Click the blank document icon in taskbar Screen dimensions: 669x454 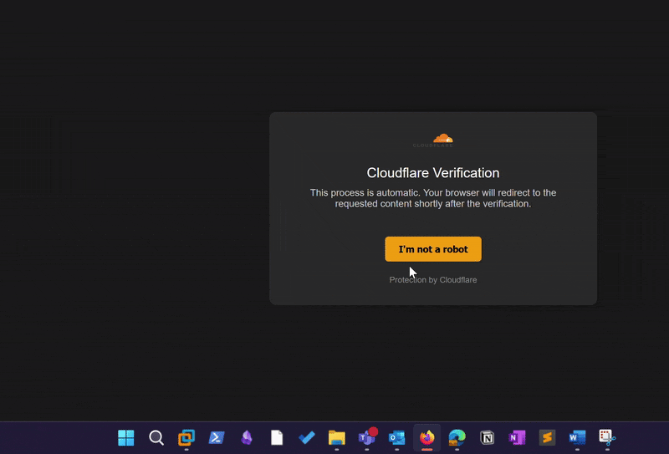click(277, 437)
